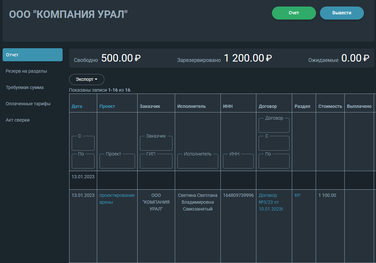Open Оплаченные тарифы section
The height and width of the screenshot is (263, 376).
28,104
